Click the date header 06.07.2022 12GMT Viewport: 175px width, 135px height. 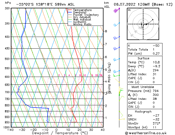pyautogui.click(x=132, y=4)
